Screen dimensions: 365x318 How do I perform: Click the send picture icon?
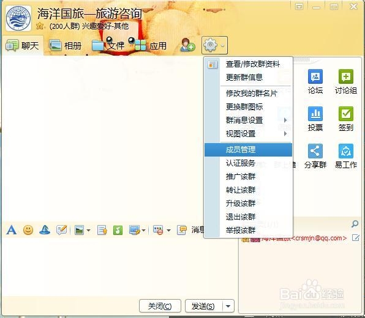[79, 230]
